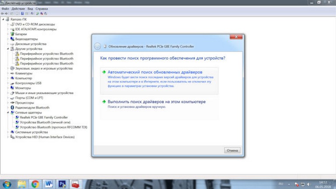Collapse the Сетевые адаптеры node
The height and width of the screenshot is (189, 336).
[x=8, y=112]
